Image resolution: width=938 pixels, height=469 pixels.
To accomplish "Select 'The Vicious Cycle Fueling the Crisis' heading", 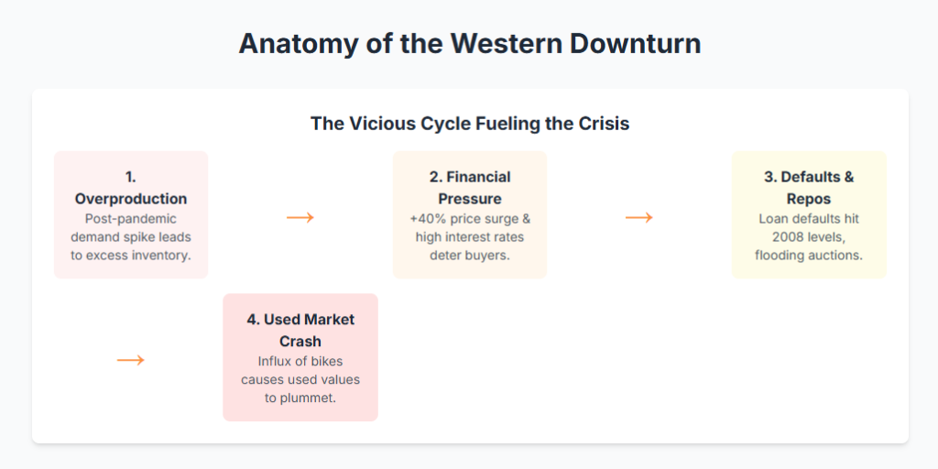I will pyautogui.click(x=469, y=124).
